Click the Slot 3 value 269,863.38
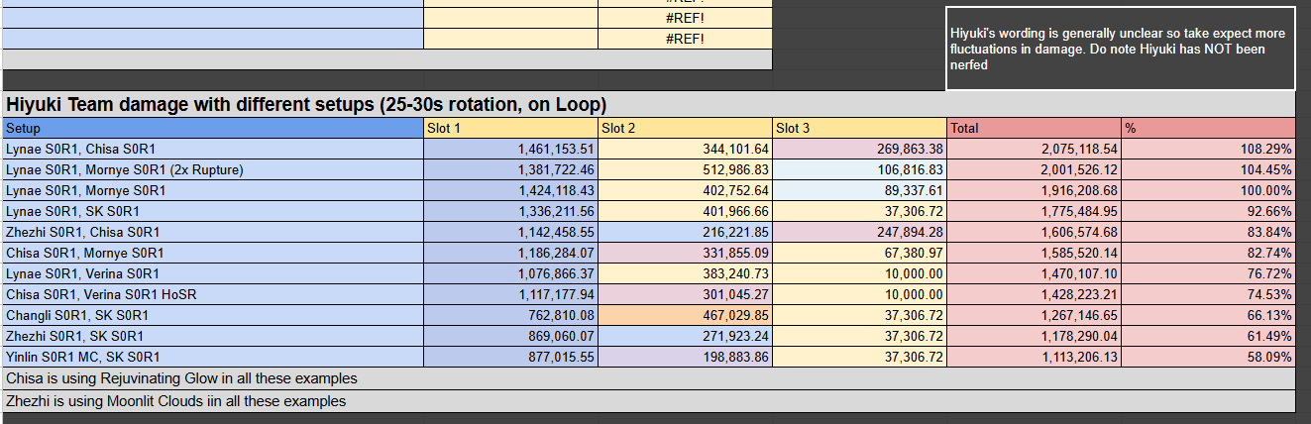 (x=859, y=149)
